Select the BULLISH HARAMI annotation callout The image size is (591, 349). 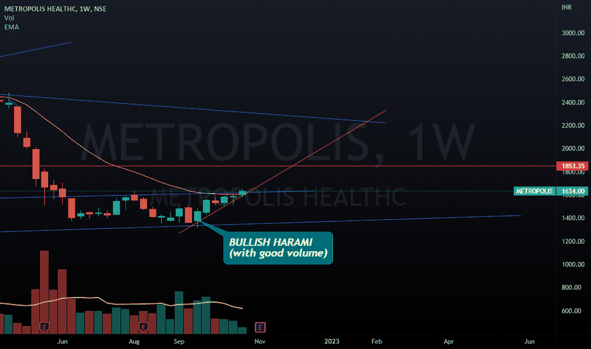pyautogui.click(x=278, y=248)
